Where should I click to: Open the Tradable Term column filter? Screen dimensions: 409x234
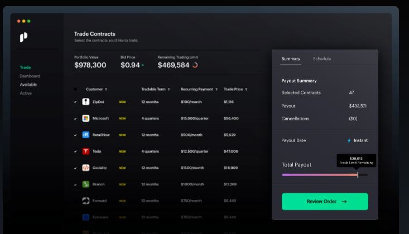point(169,90)
